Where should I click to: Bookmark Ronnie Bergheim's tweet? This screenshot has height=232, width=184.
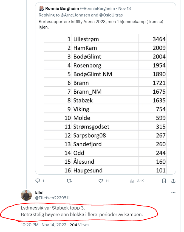point(164,181)
